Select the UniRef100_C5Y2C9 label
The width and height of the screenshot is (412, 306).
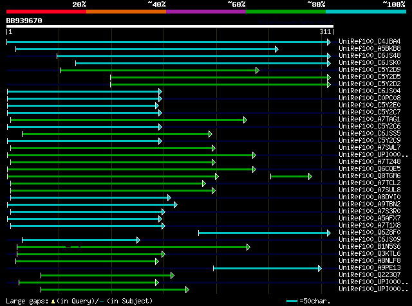pos(370,141)
